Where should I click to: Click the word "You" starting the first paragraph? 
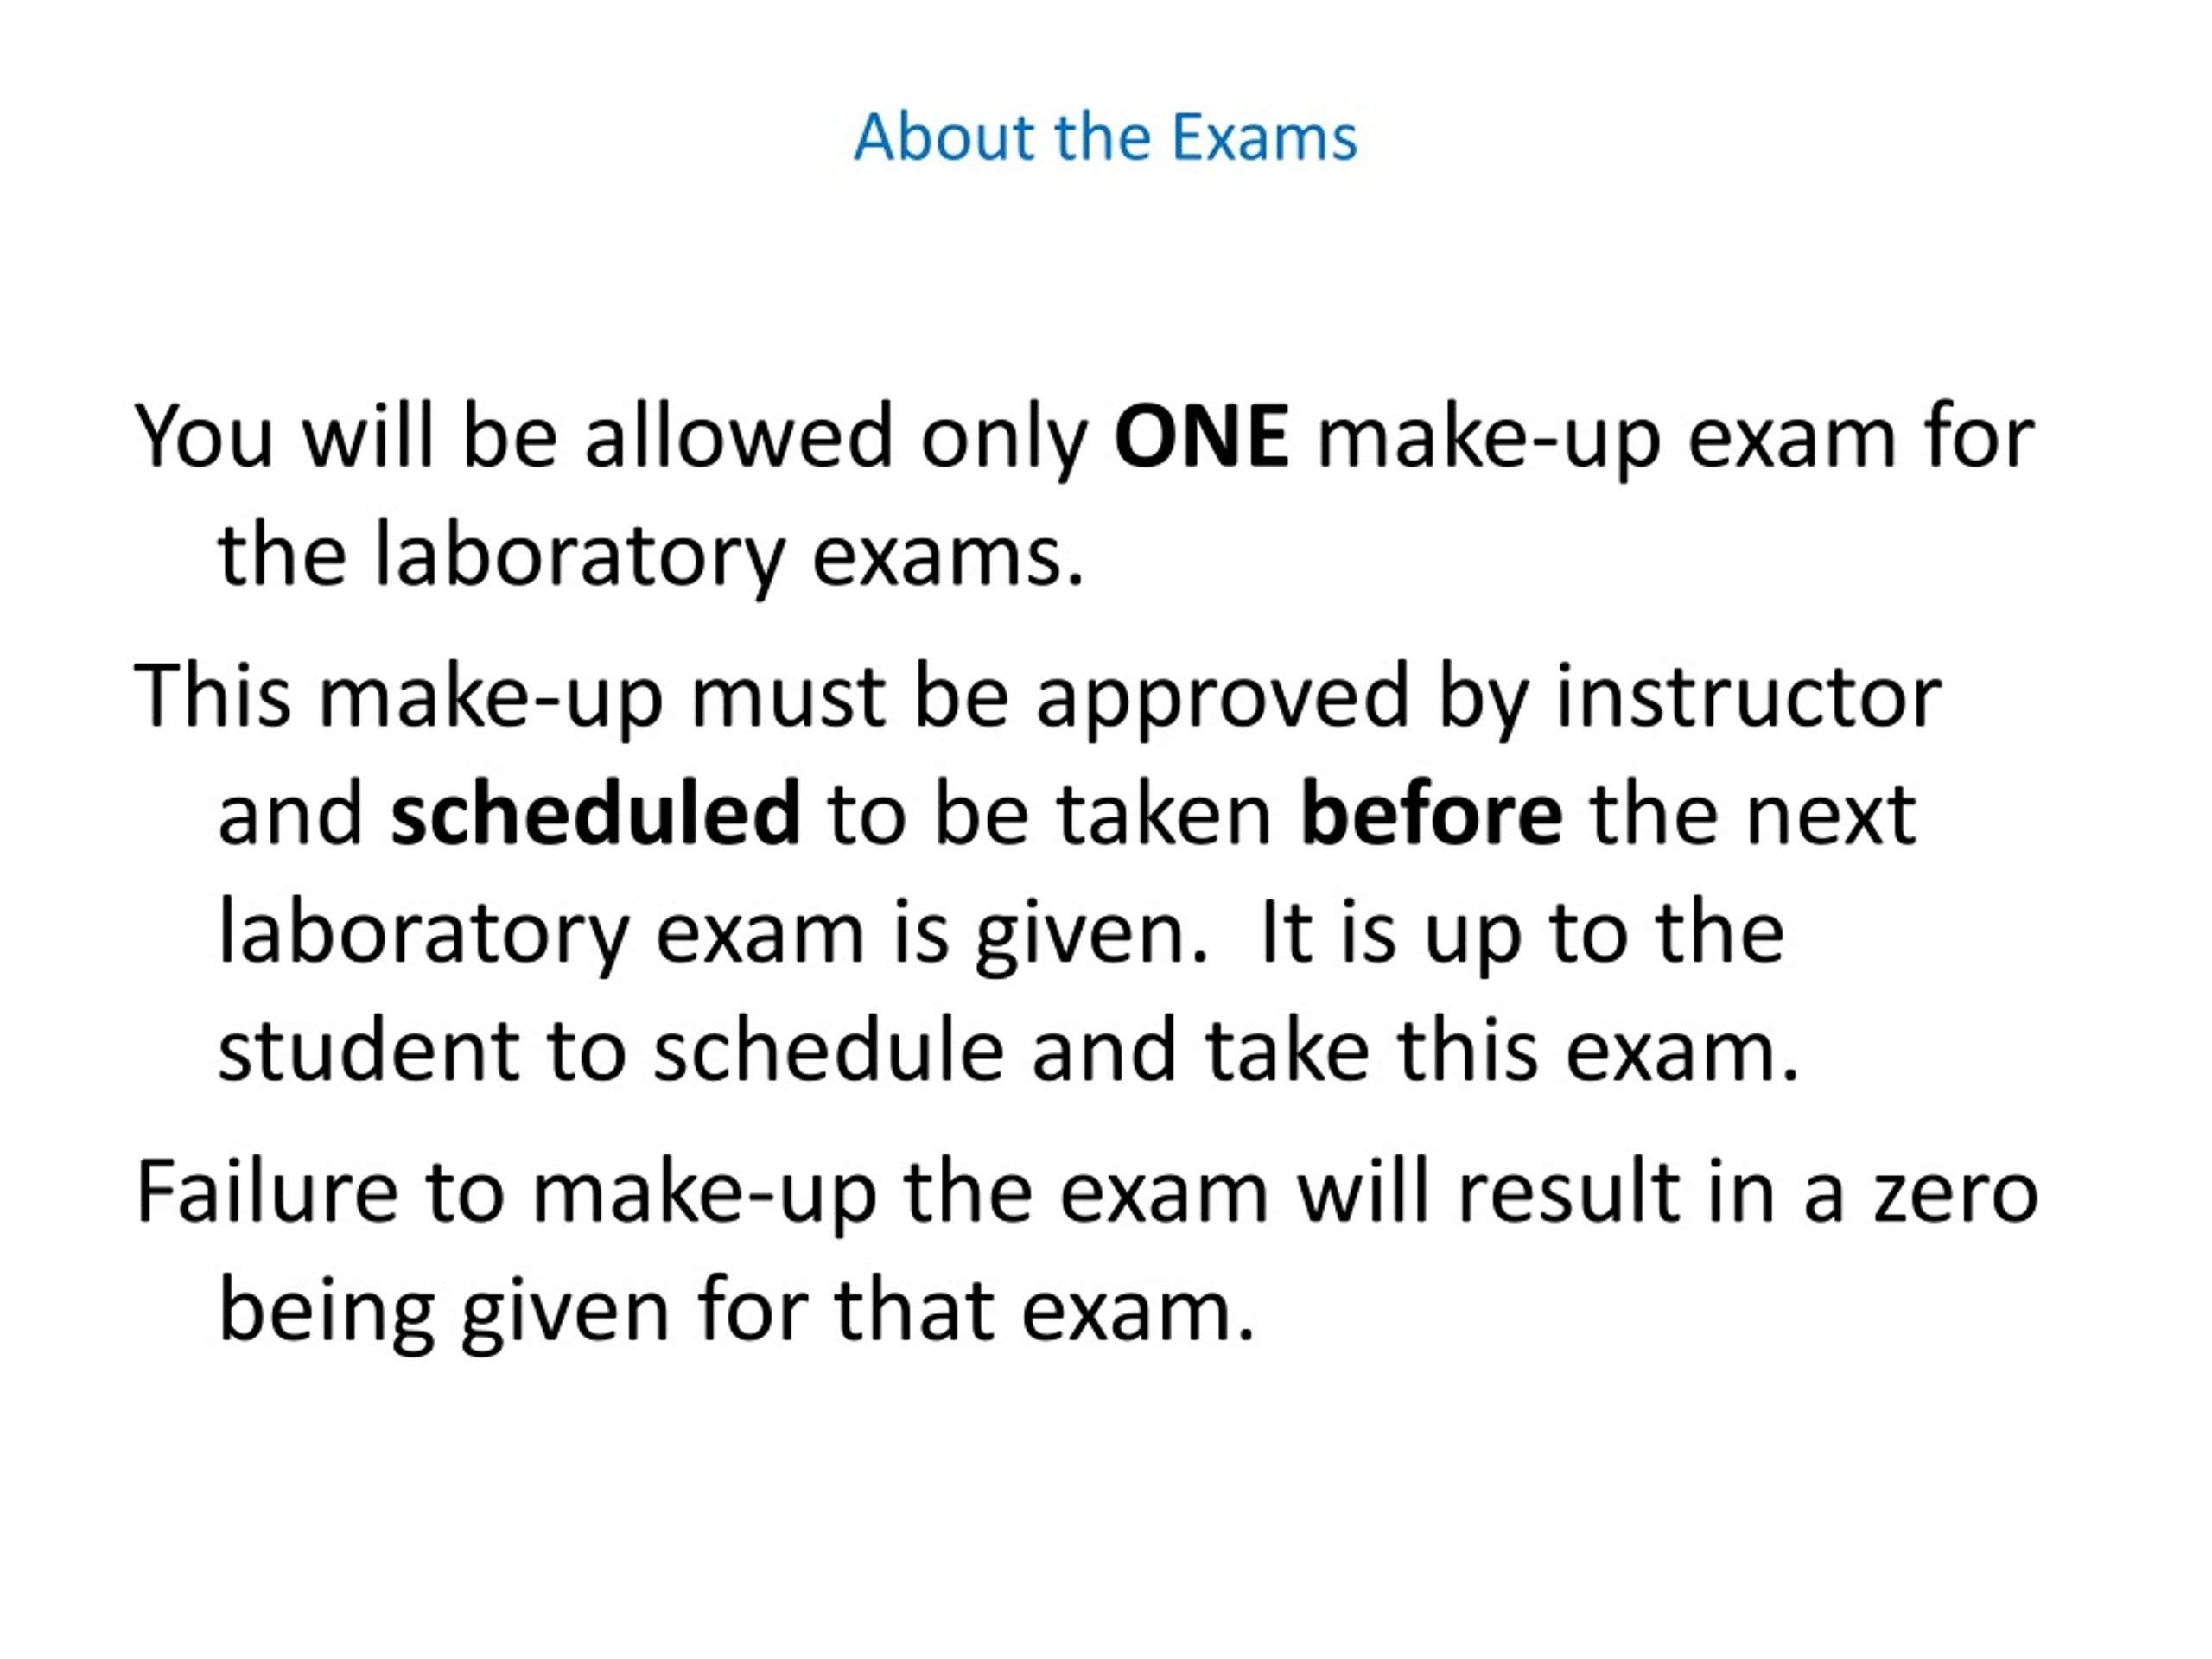coord(204,437)
